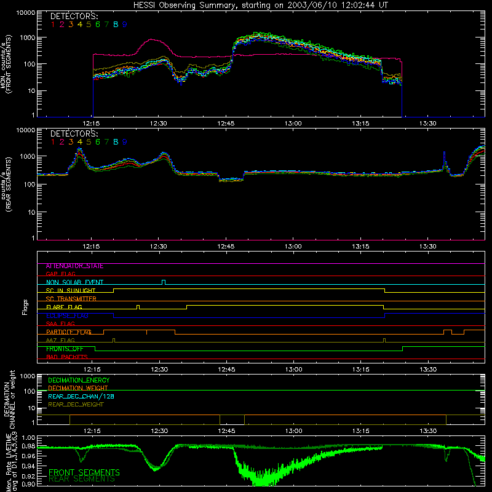This screenshot has height=492, width=492.
Task: Select detector 3 legend number in front segments plot
Action: (71, 25)
